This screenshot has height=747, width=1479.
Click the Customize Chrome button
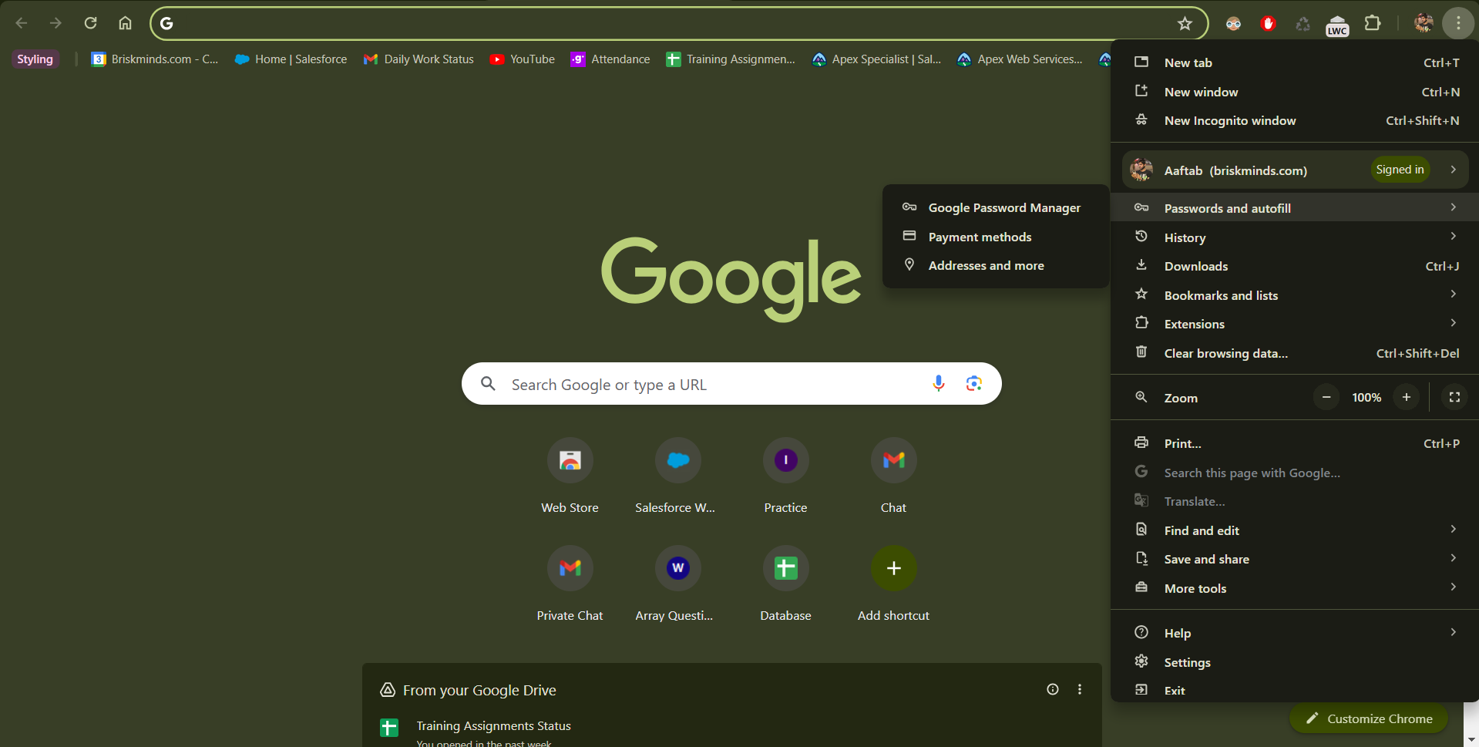(1369, 718)
